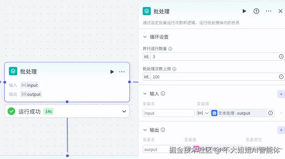Image resolution: width=285 pixels, height=159 pixels.
Task: Select the output tag on the node
Action: coord(31,94)
